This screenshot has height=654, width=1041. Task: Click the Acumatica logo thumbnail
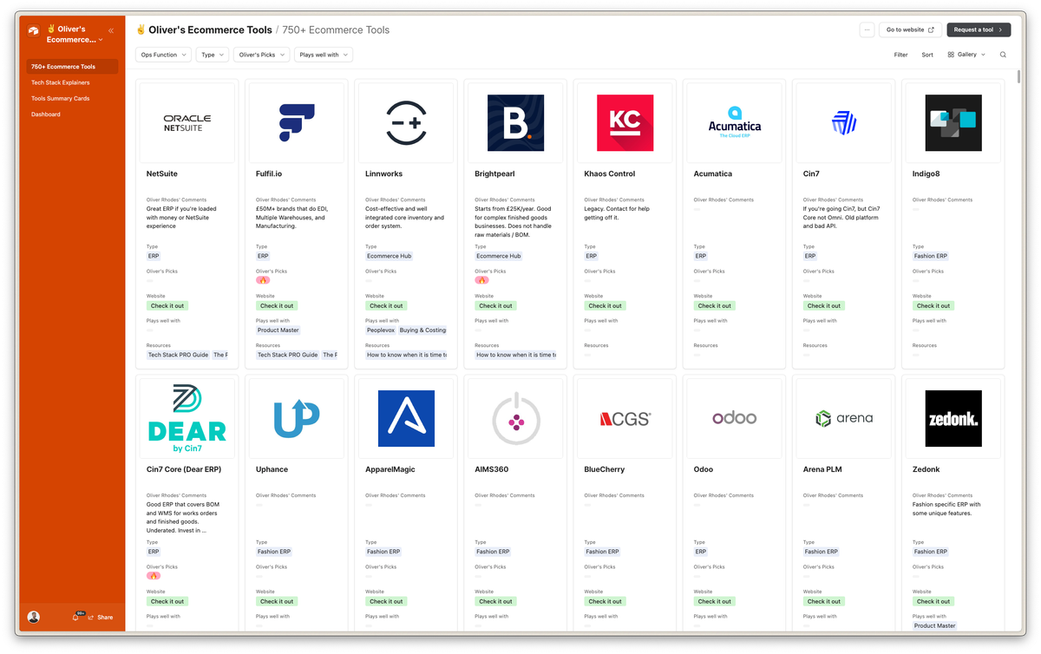tap(734, 122)
